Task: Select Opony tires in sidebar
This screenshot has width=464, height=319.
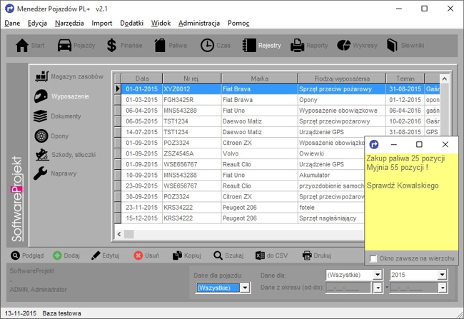Action: click(x=51, y=136)
